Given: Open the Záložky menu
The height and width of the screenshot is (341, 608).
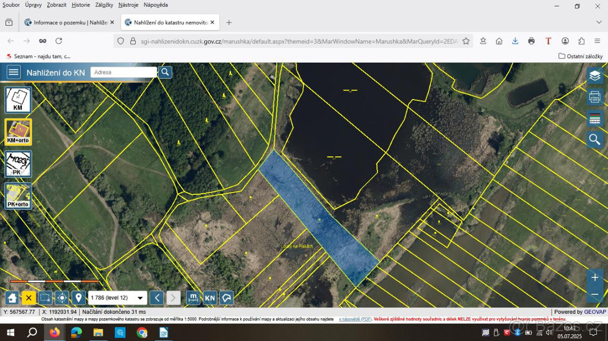Looking at the screenshot, I should [104, 5].
